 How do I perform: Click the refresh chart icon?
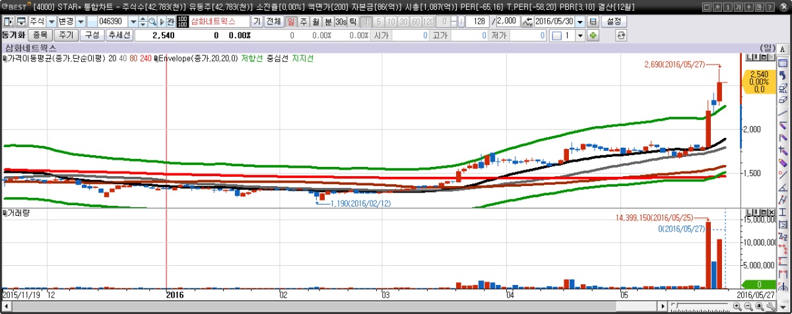click(620, 35)
